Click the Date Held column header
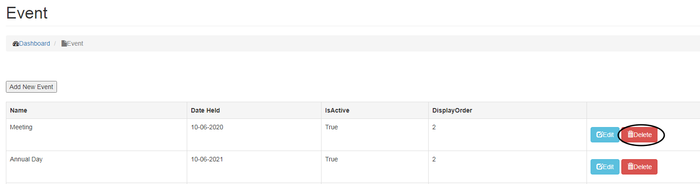 (205, 110)
